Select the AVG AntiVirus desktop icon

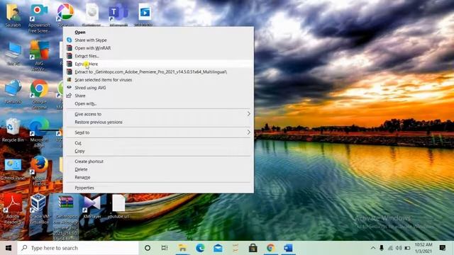tap(40, 55)
